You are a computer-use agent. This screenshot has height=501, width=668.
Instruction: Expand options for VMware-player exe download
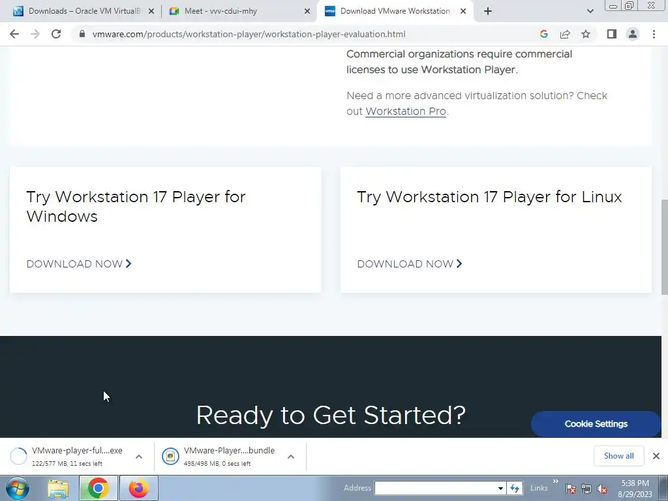[x=139, y=456]
